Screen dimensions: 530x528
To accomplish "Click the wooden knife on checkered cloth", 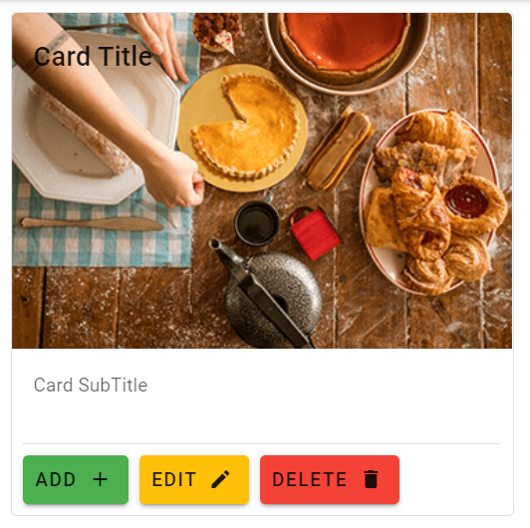I will pos(92,224).
